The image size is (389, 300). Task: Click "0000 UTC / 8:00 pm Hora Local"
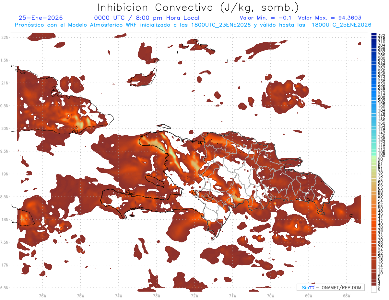coord(147,18)
